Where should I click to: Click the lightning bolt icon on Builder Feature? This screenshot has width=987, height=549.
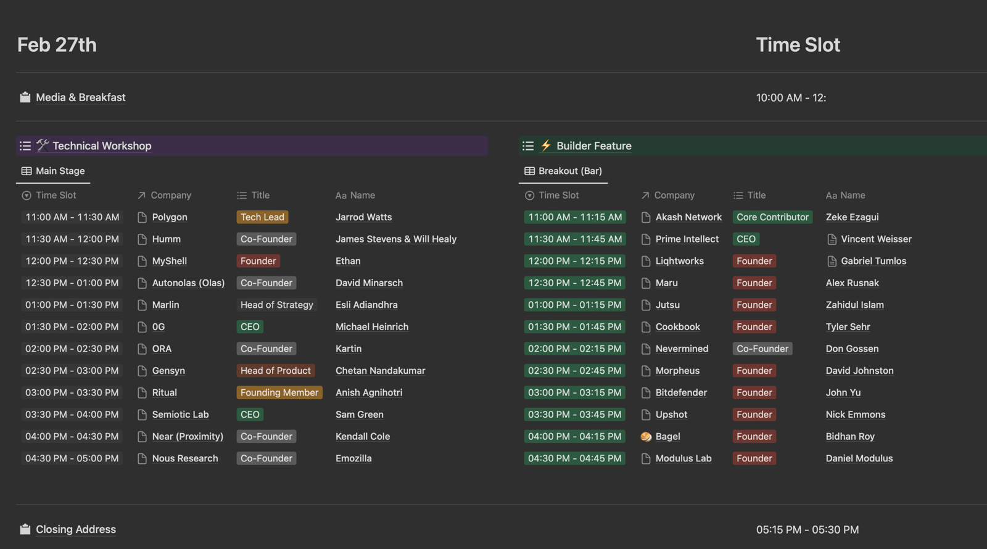coord(546,146)
